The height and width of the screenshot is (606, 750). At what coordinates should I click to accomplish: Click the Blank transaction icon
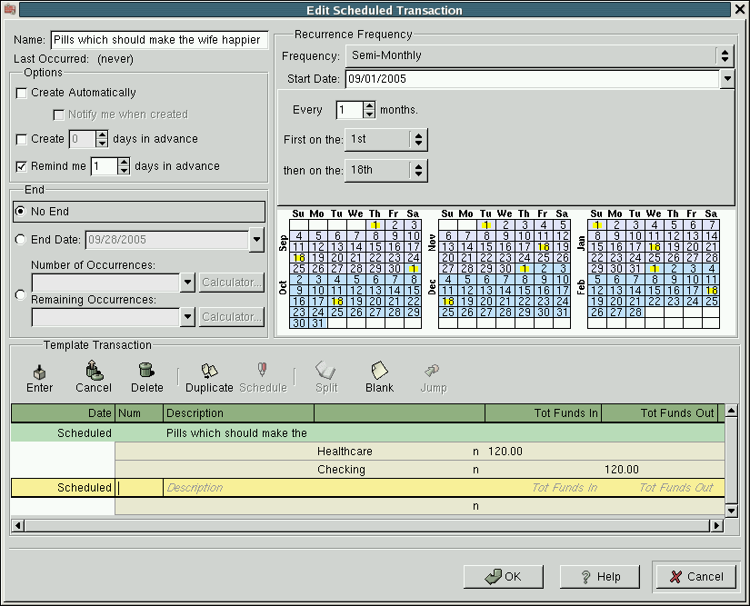[379, 371]
